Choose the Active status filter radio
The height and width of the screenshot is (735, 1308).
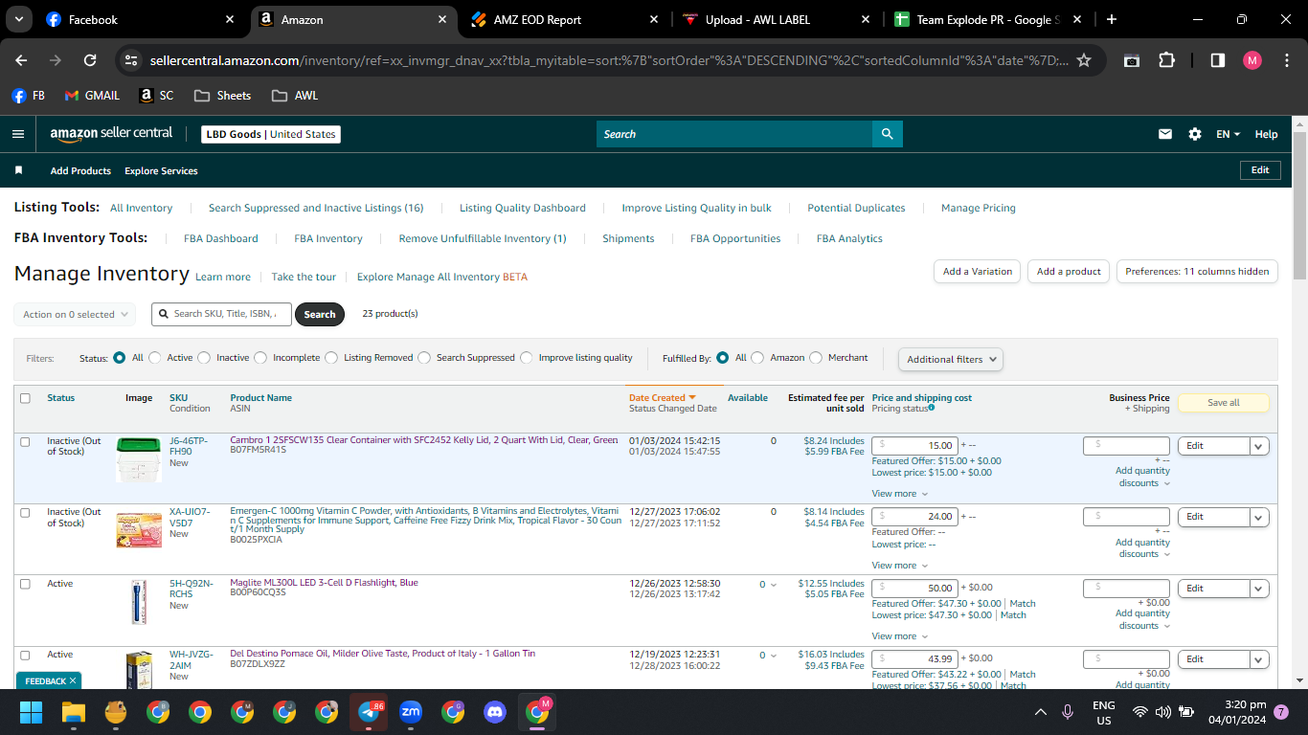point(155,358)
